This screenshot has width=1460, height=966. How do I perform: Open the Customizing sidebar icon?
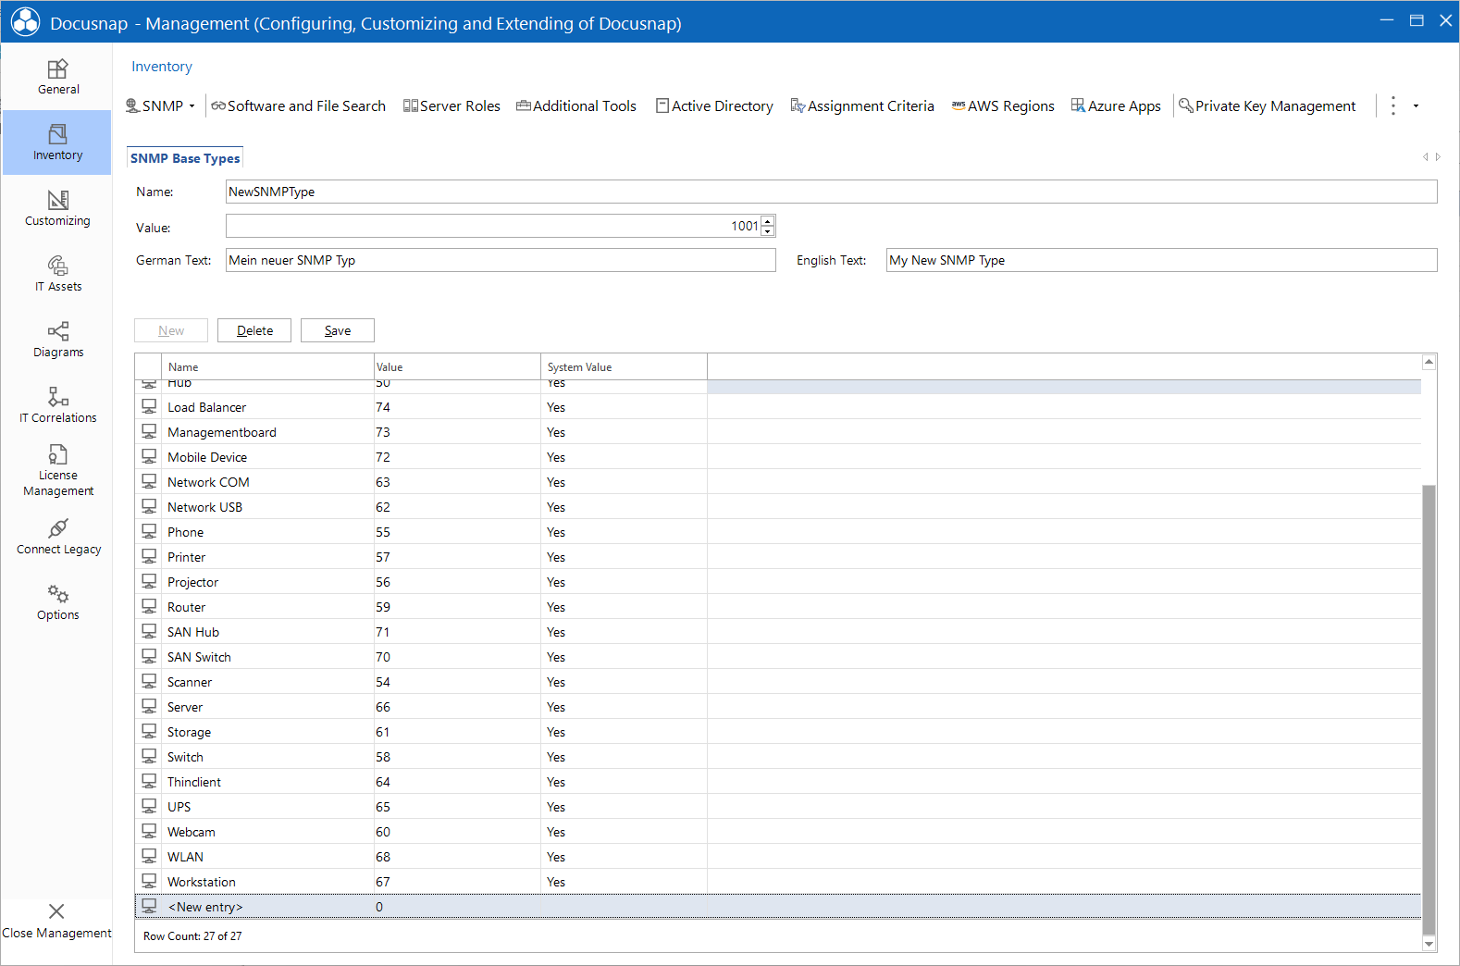57,200
